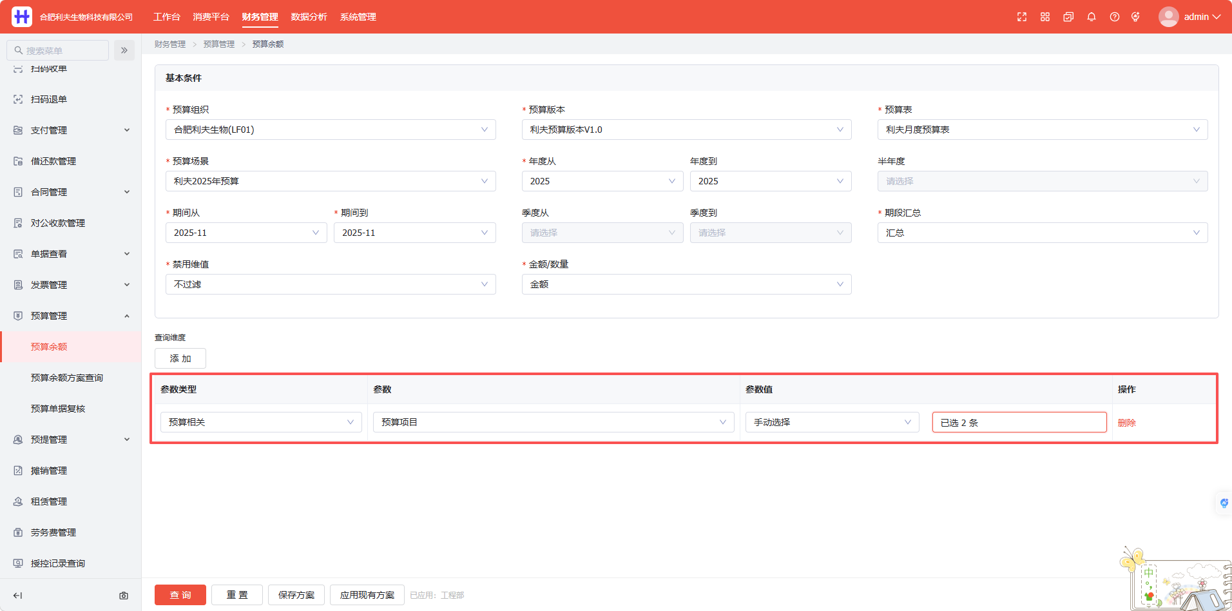Click the 授控记录查询 sidebar icon
The width and height of the screenshot is (1232, 611).
coord(18,563)
